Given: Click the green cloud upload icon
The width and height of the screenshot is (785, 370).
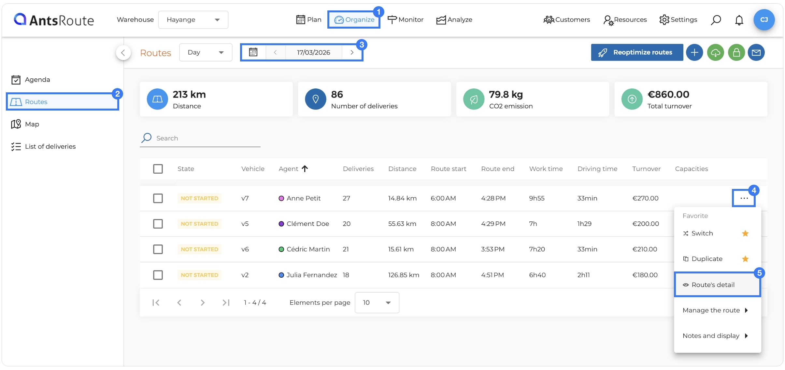Looking at the screenshot, I should (x=715, y=52).
